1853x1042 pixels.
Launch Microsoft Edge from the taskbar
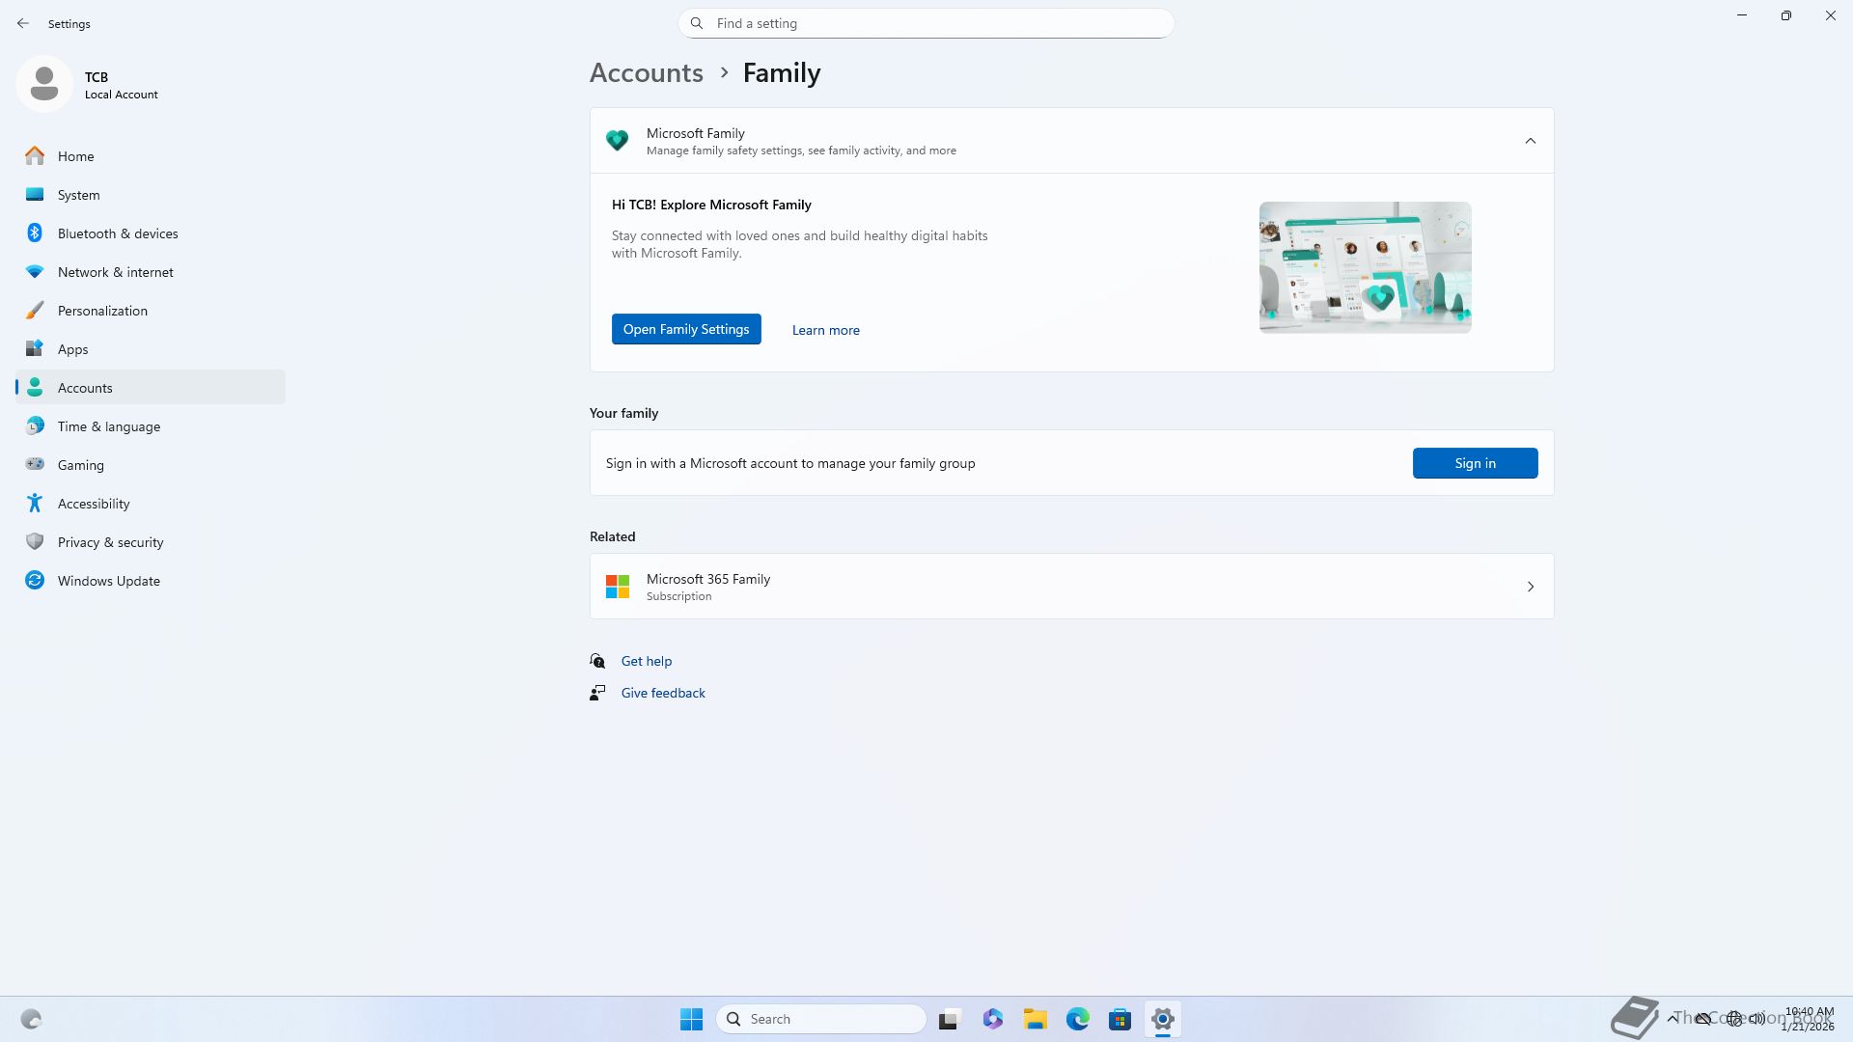1077,1019
